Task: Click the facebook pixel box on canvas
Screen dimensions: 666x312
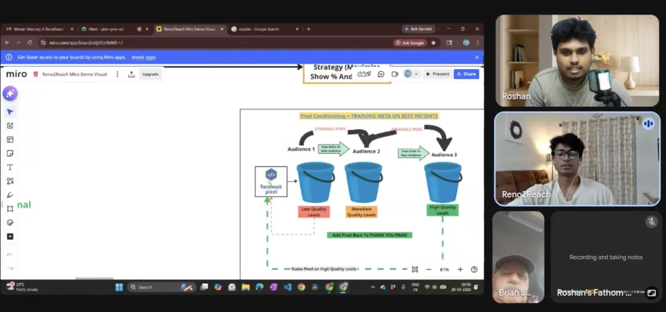Action: [x=271, y=181]
